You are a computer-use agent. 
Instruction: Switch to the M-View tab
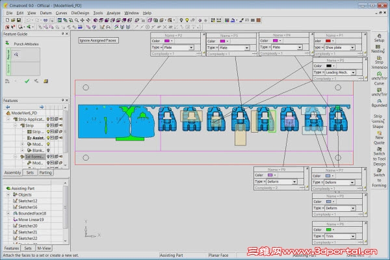pos(44,248)
